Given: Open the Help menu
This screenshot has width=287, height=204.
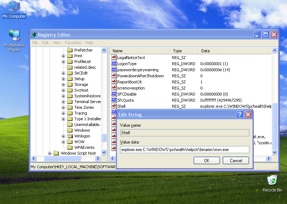Looking at the screenshot, I should [x=89, y=43].
